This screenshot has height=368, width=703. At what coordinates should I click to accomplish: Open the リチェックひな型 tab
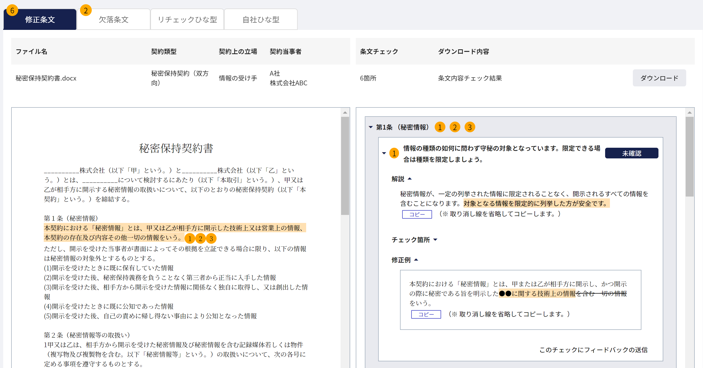point(187,19)
